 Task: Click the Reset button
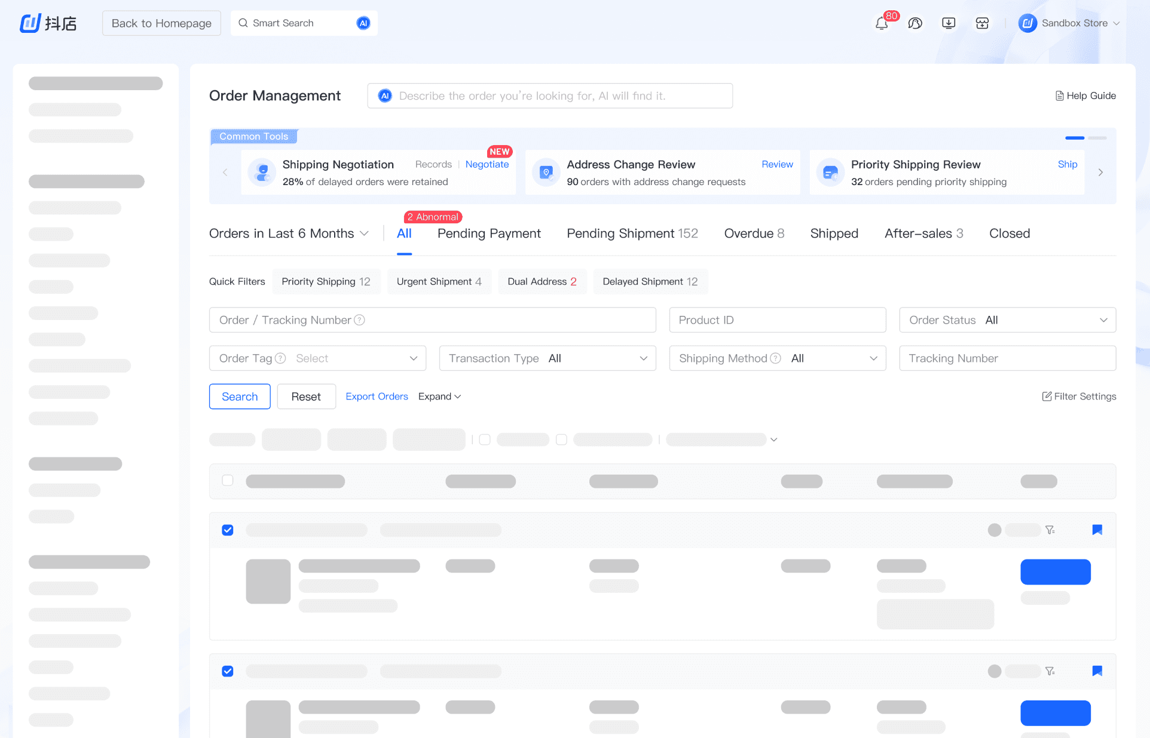coord(306,396)
